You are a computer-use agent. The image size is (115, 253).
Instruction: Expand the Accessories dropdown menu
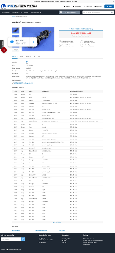(x=6, y=12)
